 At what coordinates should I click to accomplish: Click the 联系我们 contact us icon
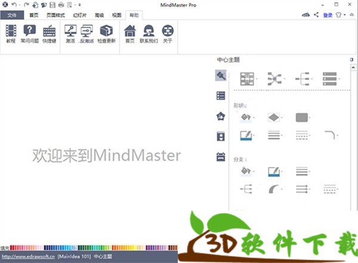pos(149,33)
